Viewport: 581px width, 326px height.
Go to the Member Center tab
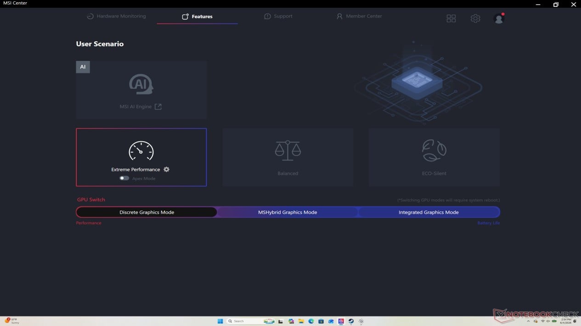click(359, 16)
